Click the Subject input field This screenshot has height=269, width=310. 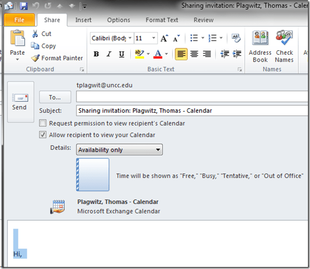pyautogui.click(x=191, y=110)
